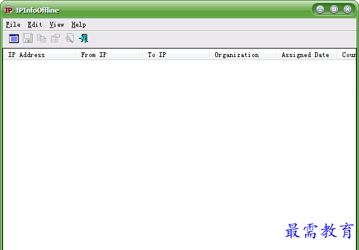Minimize the IPInfoOffline window
This screenshot has width=359, height=250.
coord(320,9)
